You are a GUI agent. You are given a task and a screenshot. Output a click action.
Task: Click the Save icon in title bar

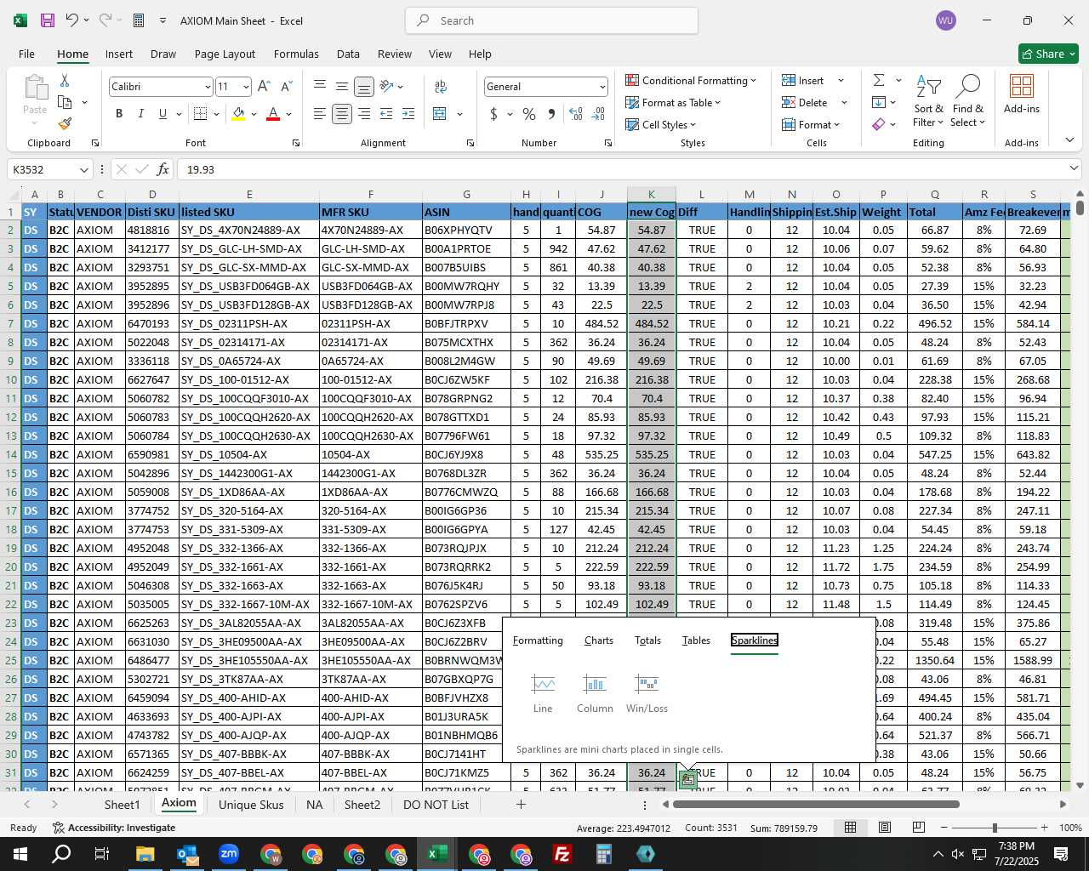click(x=48, y=20)
